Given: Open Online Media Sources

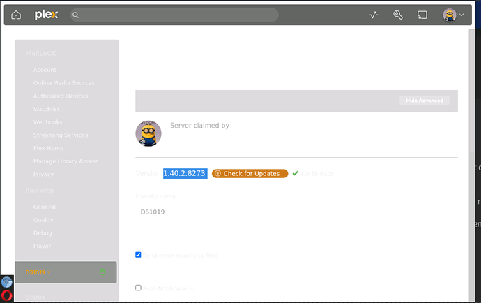Looking at the screenshot, I should pos(64,83).
